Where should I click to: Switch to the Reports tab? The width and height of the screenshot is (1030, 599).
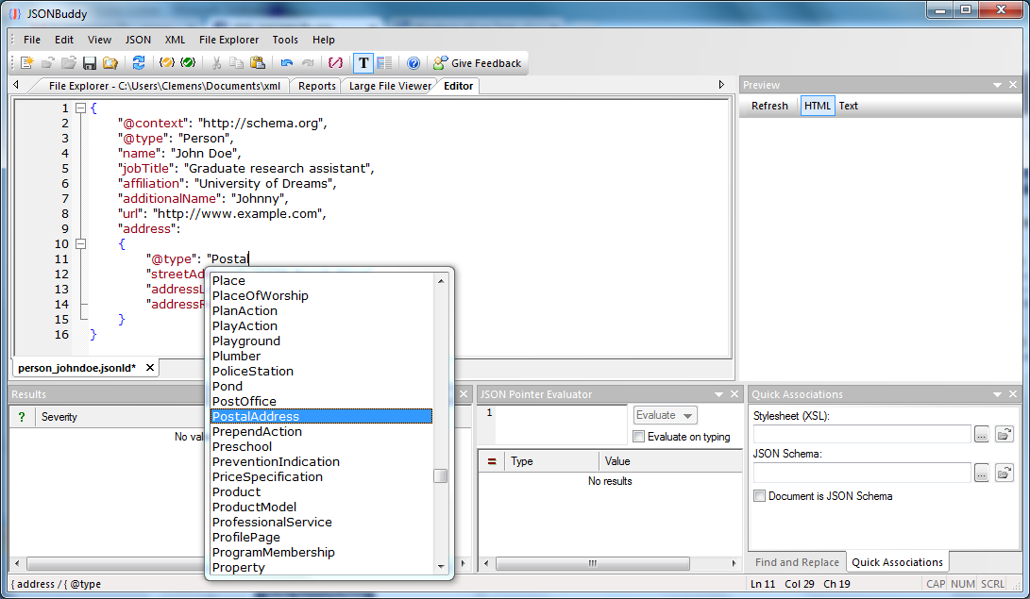316,86
